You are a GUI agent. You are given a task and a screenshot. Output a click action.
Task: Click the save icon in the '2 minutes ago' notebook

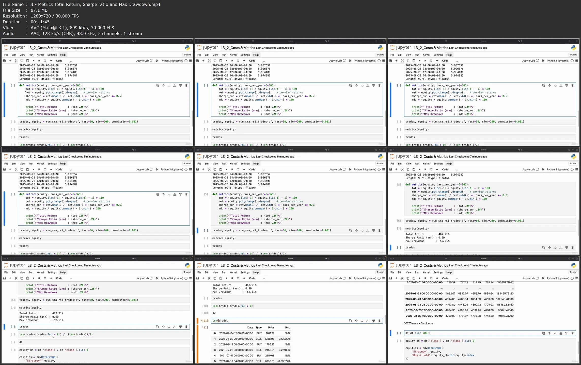(x=4, y=61)
